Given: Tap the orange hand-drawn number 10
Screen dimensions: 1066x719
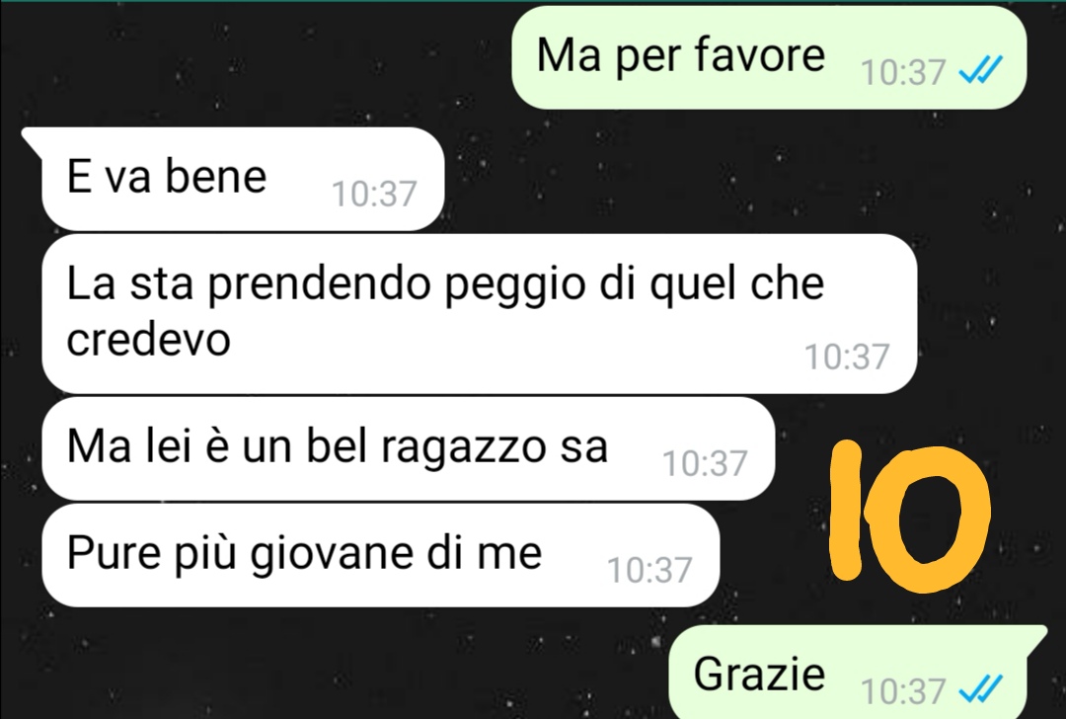Looking at the screenshot, I should (x=910, y=516).
